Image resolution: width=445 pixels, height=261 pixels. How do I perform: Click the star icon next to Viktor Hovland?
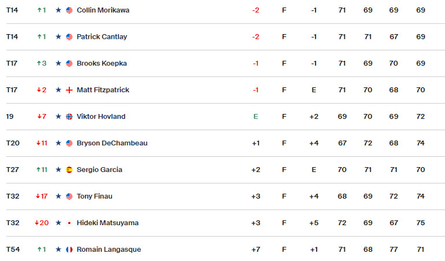[x=58, y=116]
